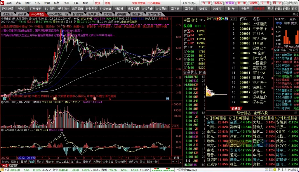The image size is (299, 172).
Task: Open 设置 in the alerts panel
Action: [295, 50]
